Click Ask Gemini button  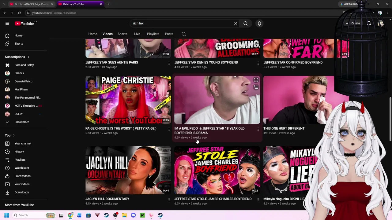point(349,4)
